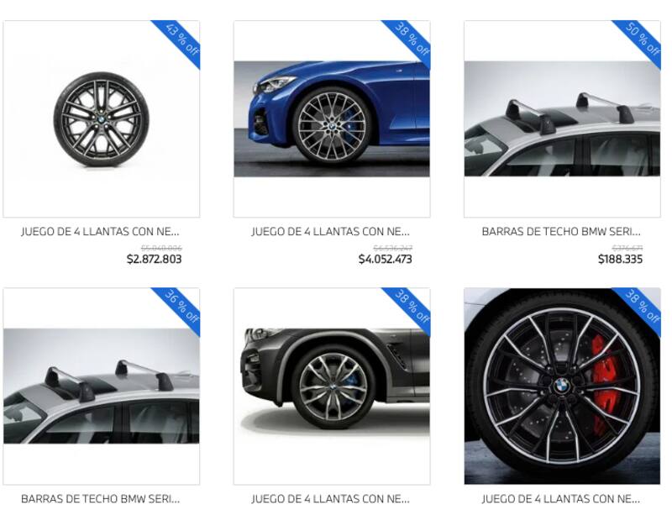672x510 pixels.
Task: Open the 36% off roof bars image
Action: click(x=101, y=386)
